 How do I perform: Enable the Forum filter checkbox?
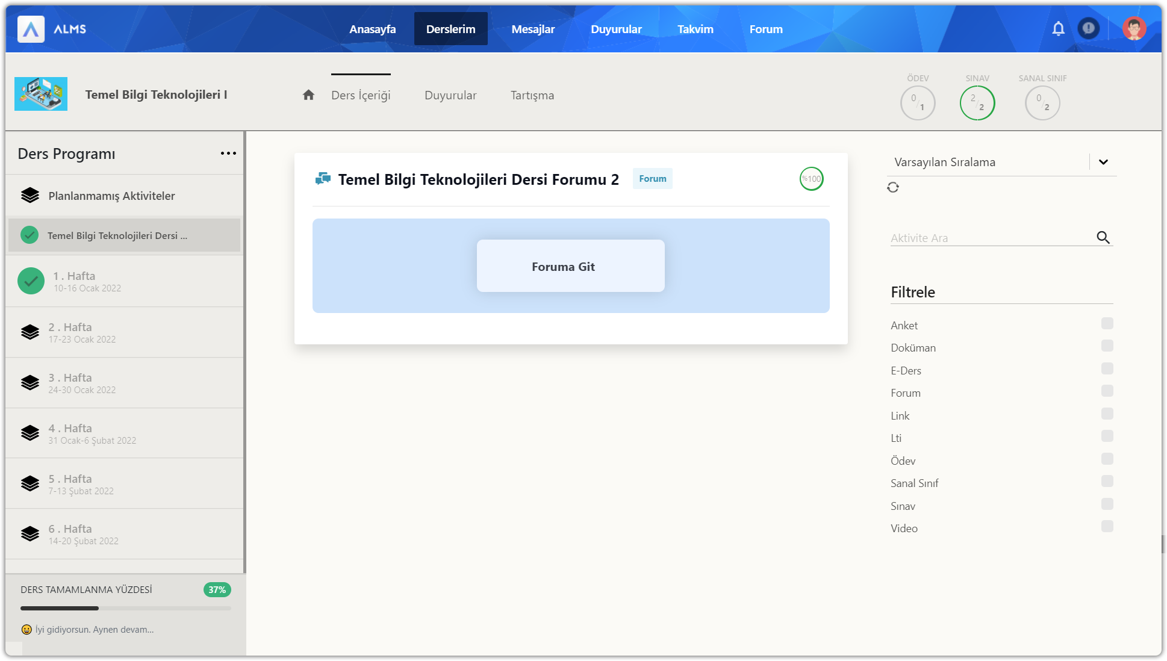pyautogui.click(x=1107, y=391)
